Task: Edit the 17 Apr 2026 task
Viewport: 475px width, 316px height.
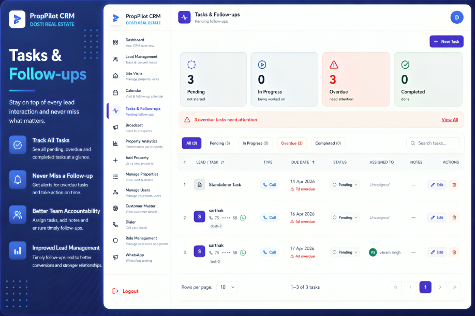Action: [x=437, y=252]
